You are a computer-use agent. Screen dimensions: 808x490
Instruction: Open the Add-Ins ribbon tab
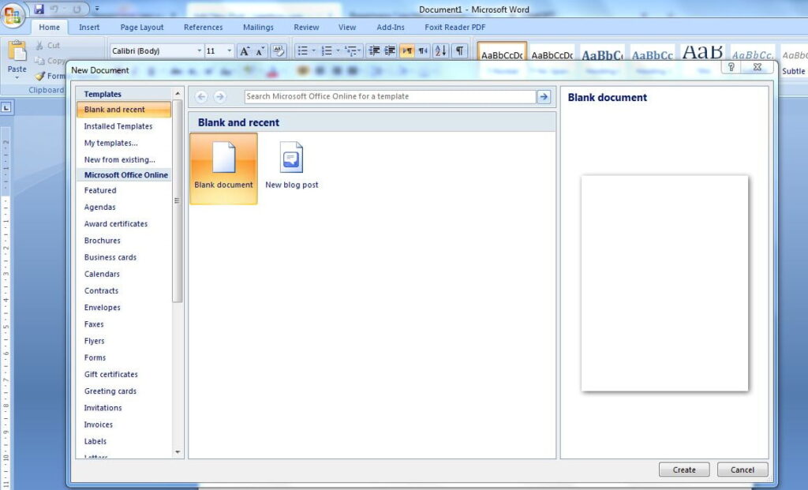click(x=391, y=28)
